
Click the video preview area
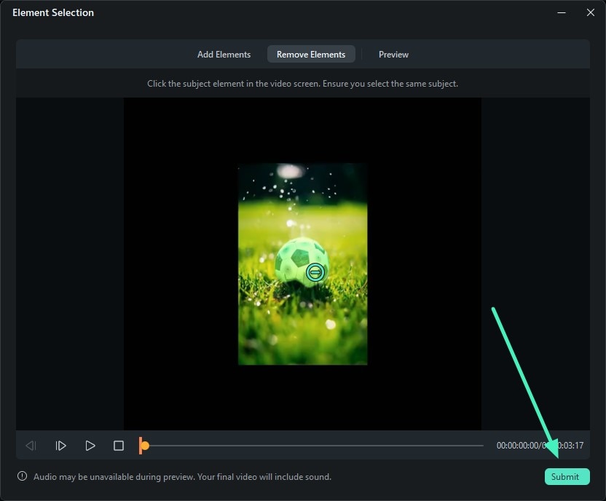click(x=302, y=264)
